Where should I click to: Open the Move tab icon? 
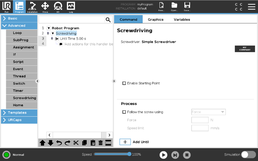(45, 6)
